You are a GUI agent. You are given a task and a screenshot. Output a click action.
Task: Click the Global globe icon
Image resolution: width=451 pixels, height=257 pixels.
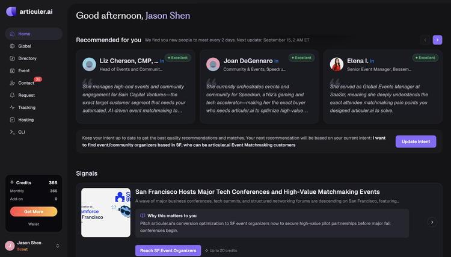point(12,46)
